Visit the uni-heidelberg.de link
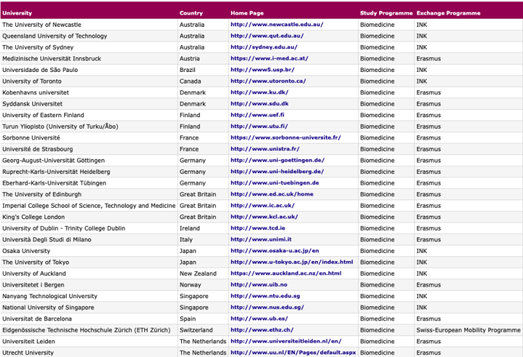 277,171
